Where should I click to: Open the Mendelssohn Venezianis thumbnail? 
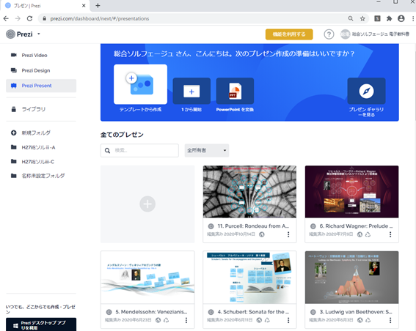[147, 278]
